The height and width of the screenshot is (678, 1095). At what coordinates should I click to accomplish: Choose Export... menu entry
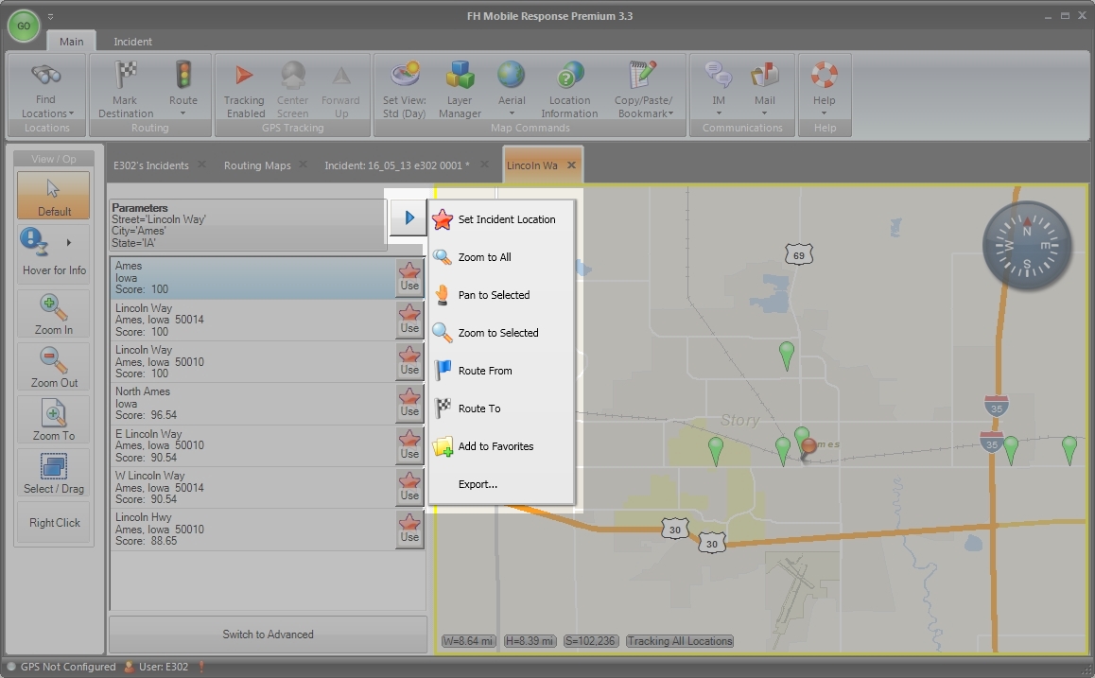click(x=501, y=484)
